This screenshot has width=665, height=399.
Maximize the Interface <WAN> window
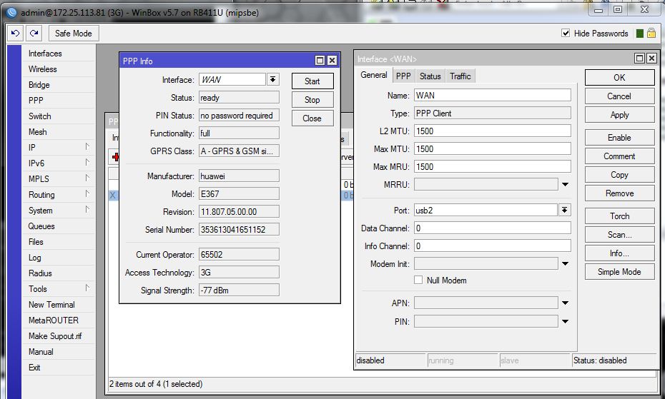639,59
